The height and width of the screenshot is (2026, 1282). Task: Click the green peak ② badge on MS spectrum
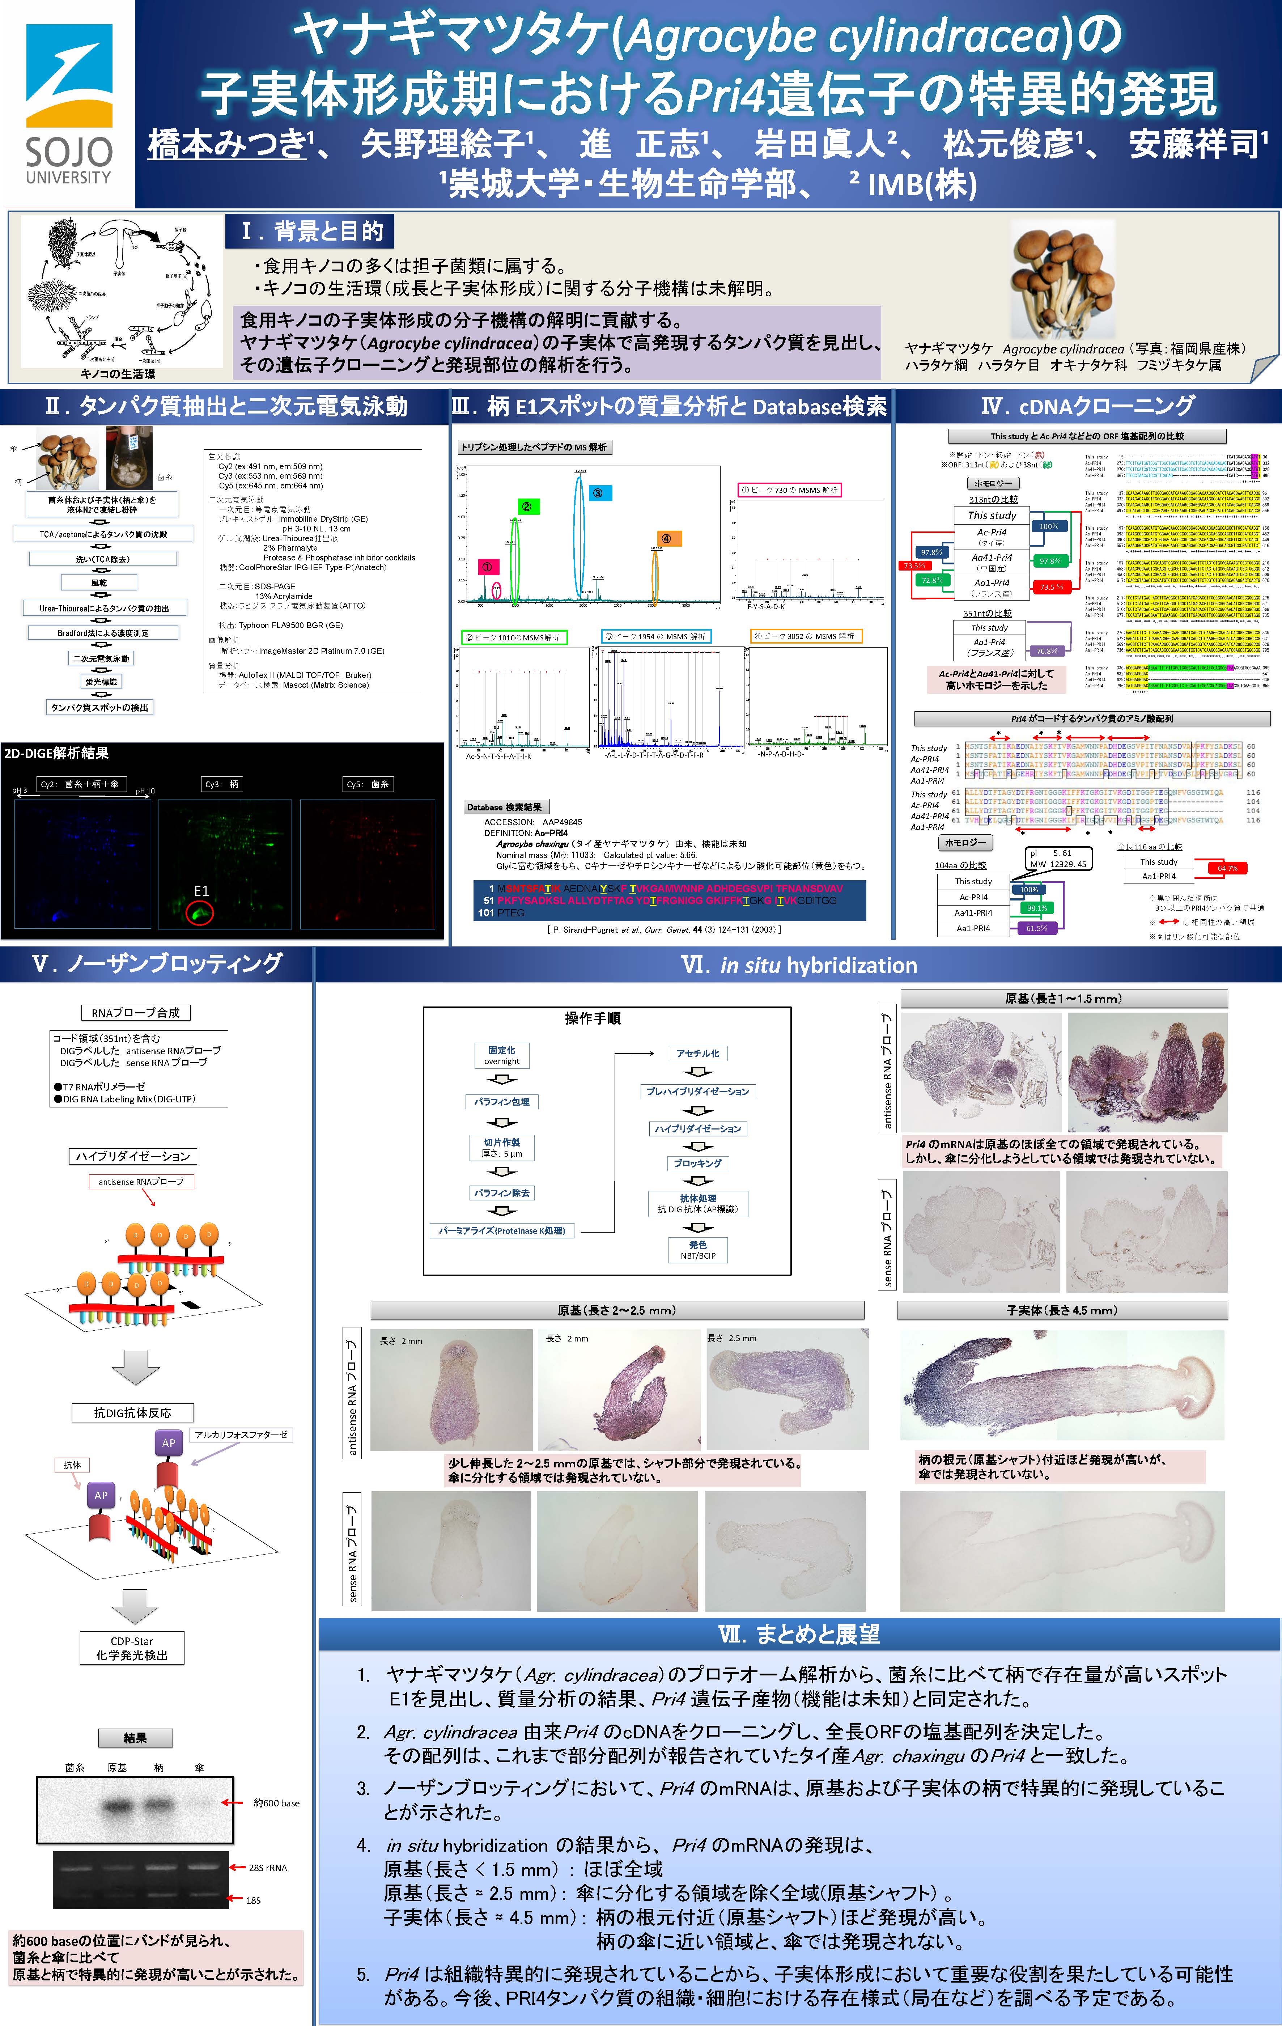[x=527, y=506]
